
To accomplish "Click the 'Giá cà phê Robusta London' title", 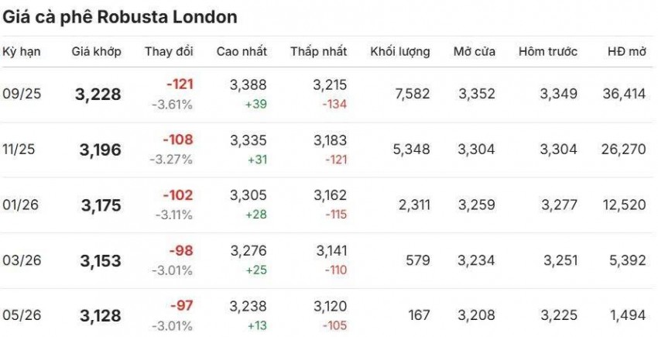I will (120, 16).
